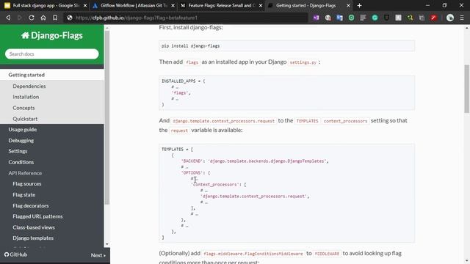Screen dimensions: 470x264
Task: Open the Settings docs page
Action: [x=18, y=151]
